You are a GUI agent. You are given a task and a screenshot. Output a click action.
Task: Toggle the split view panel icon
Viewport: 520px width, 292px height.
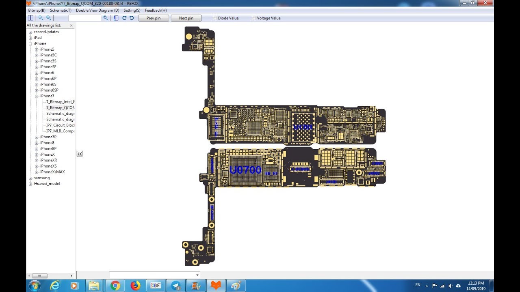click(x=30, y=18)
